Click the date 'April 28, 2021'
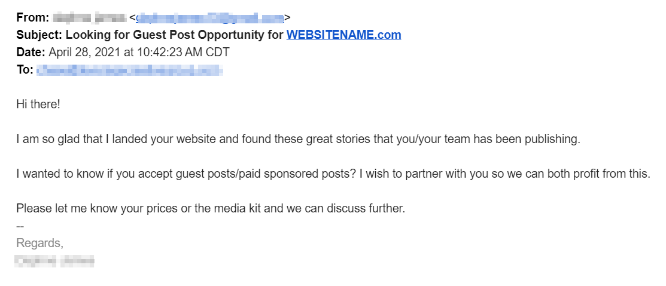The height and width of the screenshot is (286, 666). (x=84, y=52)
